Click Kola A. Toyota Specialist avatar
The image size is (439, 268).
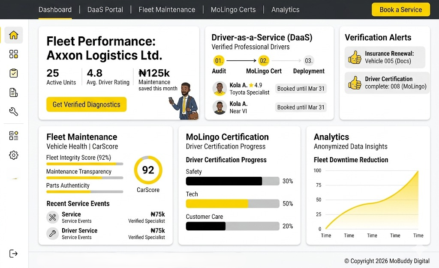[x=219, y=89]
